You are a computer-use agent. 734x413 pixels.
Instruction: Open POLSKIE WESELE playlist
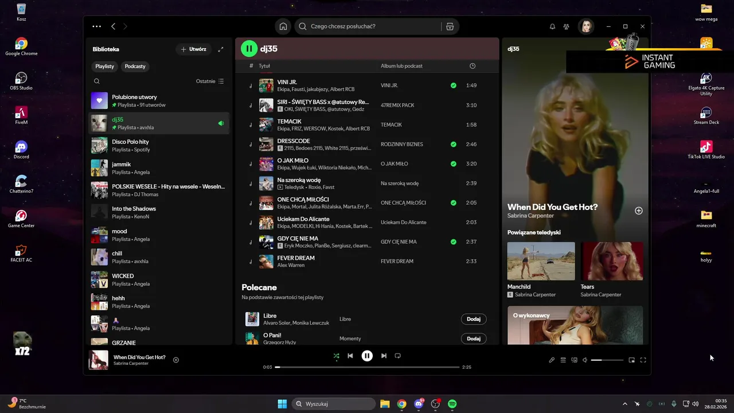pos(159,190)
